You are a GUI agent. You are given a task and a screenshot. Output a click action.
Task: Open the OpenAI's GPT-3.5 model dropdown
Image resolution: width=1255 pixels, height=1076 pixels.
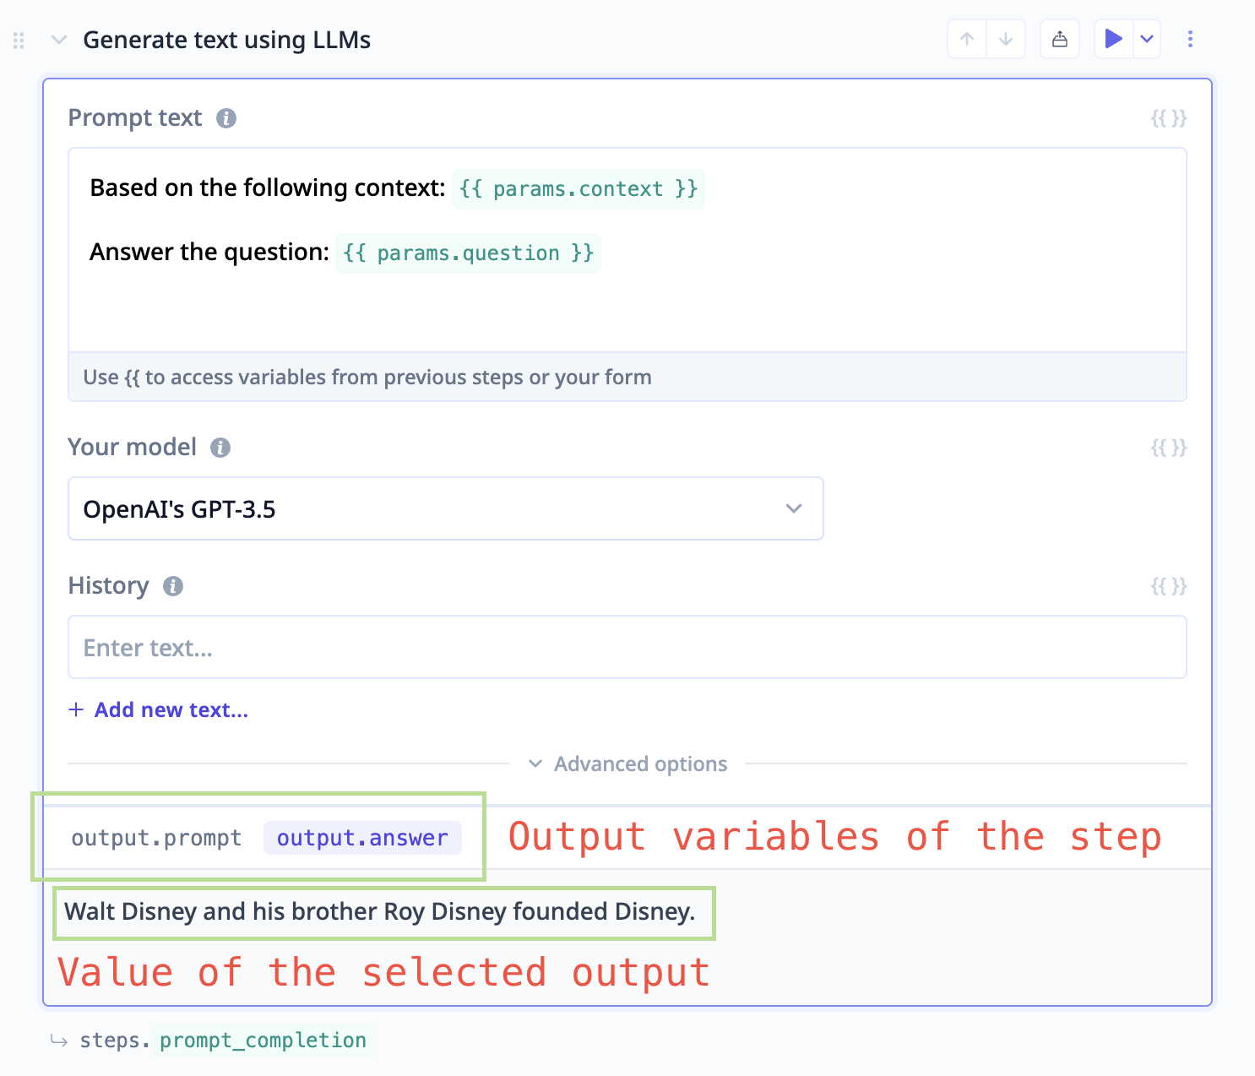coord(446,508)
